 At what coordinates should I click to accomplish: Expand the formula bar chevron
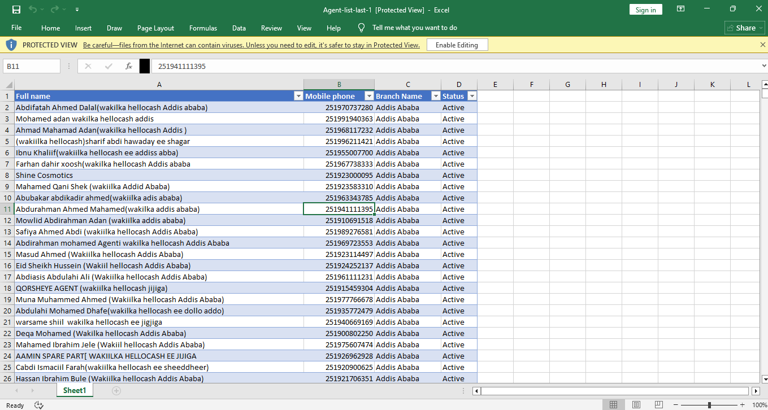pyautogui.click(x=764, y=66)
